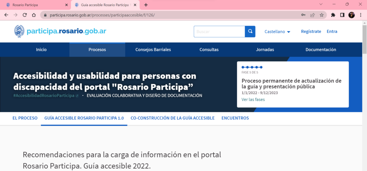Click the date range 1/1/2022 - 9/12/2023
Screen dimensions: 367x171
pyautogui.click(x=259, y=93)
